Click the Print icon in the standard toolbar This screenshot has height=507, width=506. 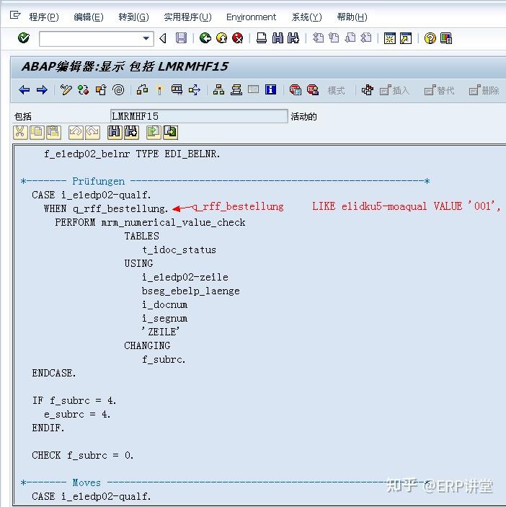(x=262, y=38)
